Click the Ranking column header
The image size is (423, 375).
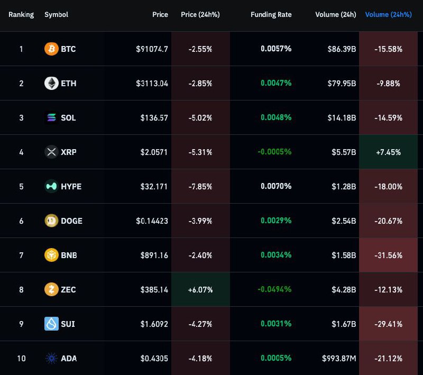(x=21, y=15)
